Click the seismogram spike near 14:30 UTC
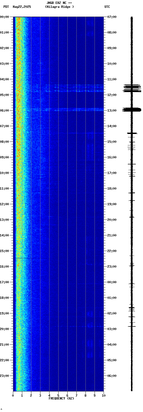This screenshot has width=143, height=412. click(x=132, y=133)
